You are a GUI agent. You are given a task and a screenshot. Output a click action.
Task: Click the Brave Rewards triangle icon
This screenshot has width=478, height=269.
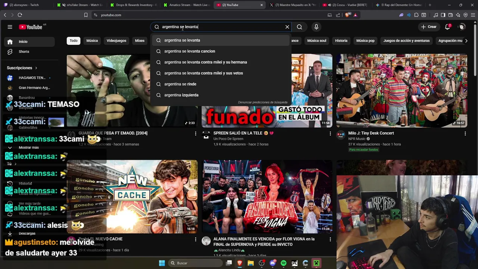[355, 15]
